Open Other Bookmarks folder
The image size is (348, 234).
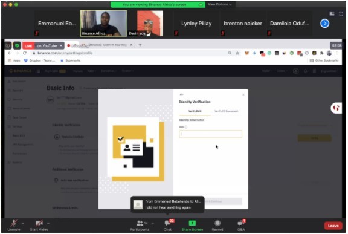coord(324,60)
